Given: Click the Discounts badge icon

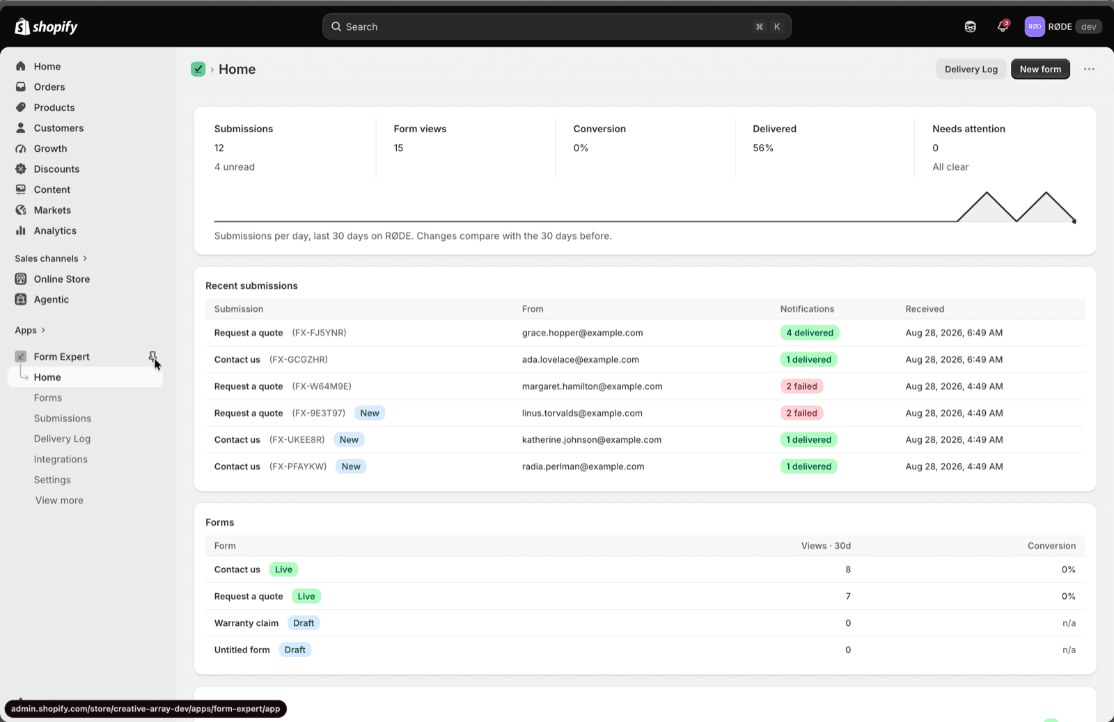Looking at the screenshot, I should [21, 169].
